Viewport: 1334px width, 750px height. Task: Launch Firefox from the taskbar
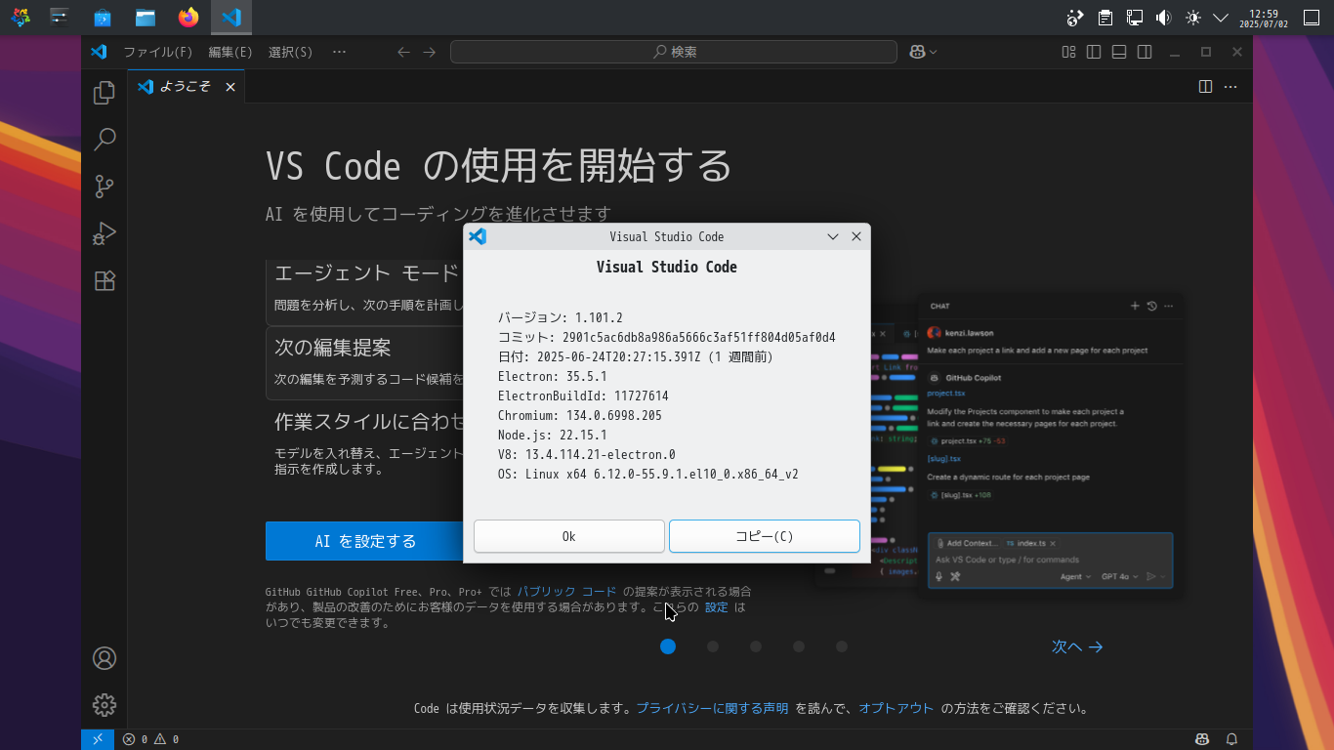click(188, 18)
